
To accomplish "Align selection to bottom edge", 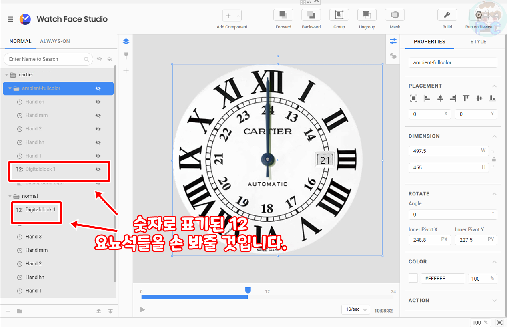I will point(493,98).
